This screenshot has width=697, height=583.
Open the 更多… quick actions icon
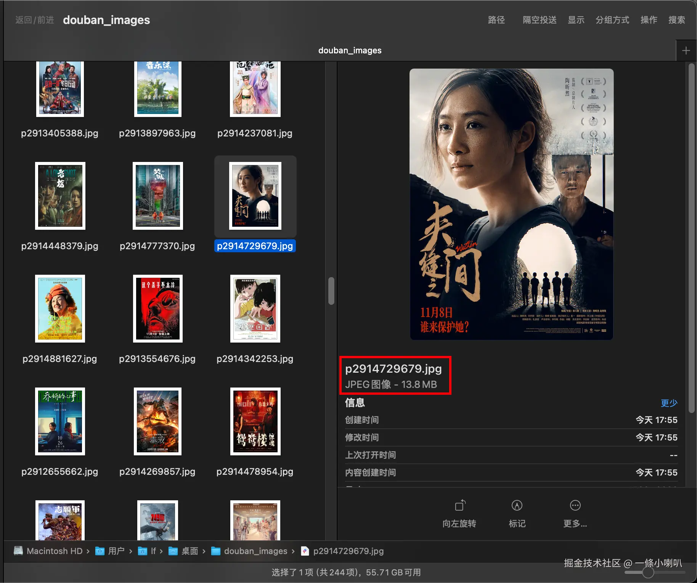click(x=575, y=506)
